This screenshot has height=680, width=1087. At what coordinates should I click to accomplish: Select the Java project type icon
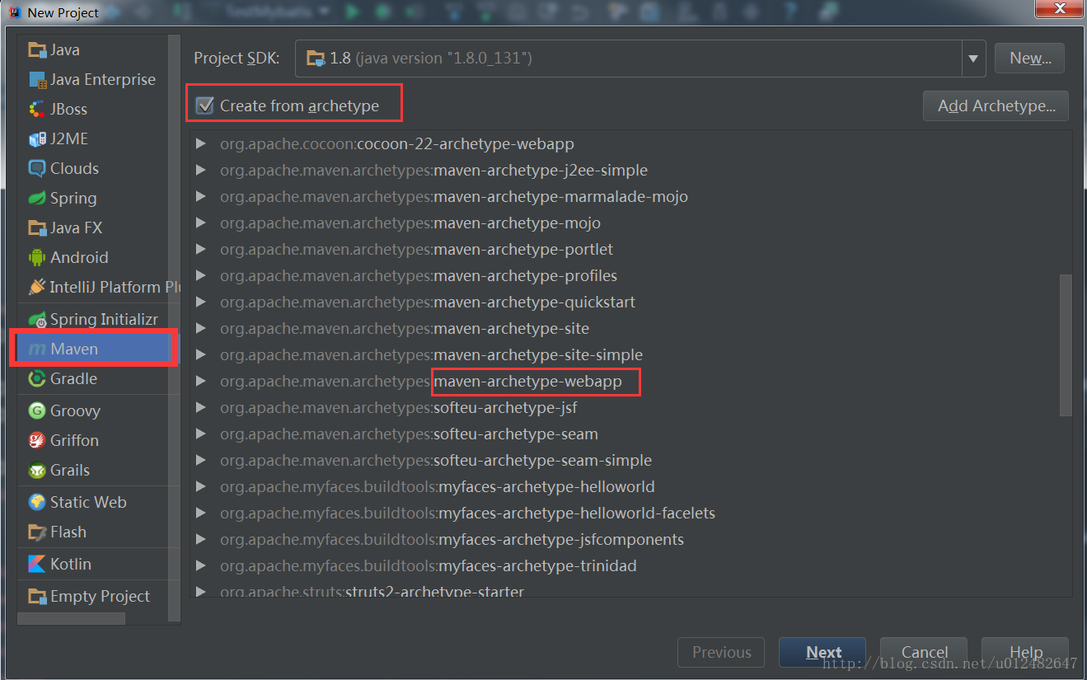[37, 50]
